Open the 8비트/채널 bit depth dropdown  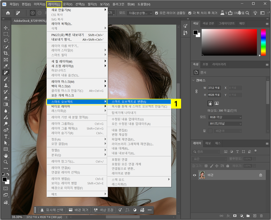[225, 123]
